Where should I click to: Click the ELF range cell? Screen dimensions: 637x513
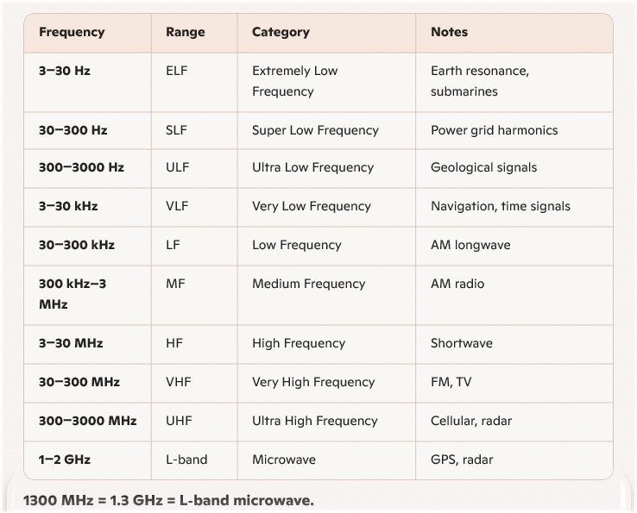click(176, 71)
